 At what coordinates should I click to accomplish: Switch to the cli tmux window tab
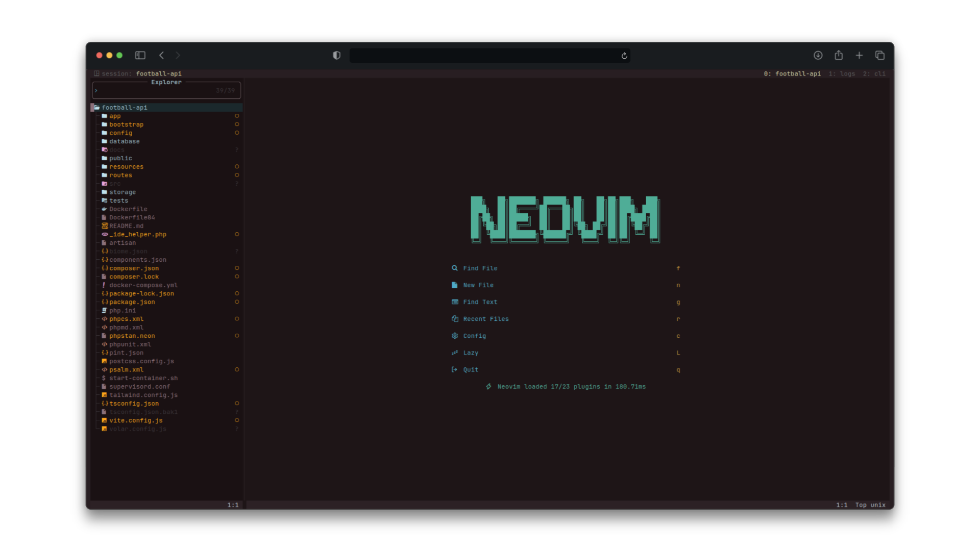pyautogui.click(x=874, y=74)
